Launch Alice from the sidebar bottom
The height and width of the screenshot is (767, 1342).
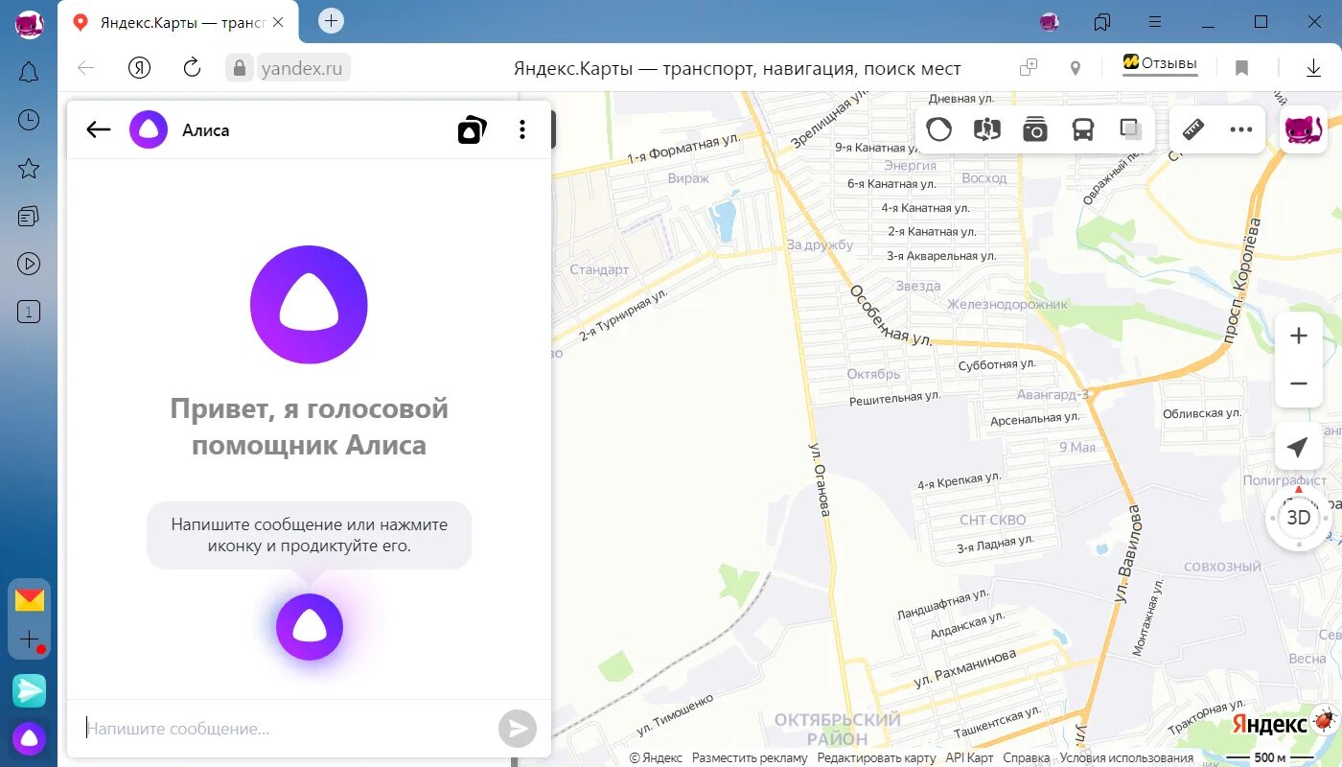coord(30,738)
